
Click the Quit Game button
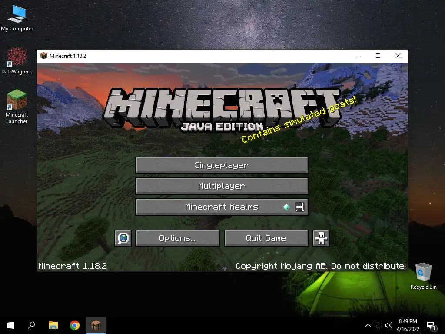266,238
